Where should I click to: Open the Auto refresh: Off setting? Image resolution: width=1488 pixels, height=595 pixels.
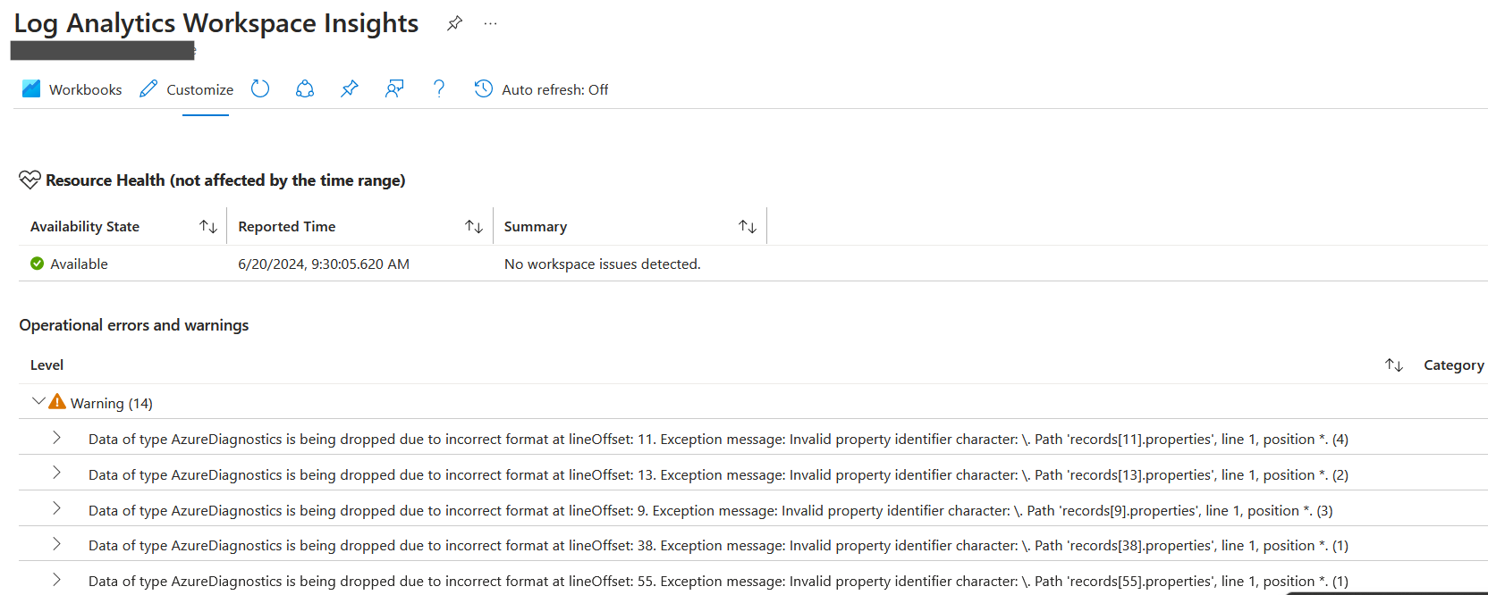(541, 89)
